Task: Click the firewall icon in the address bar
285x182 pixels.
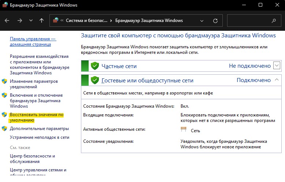Action: click(x=56, y=20)
